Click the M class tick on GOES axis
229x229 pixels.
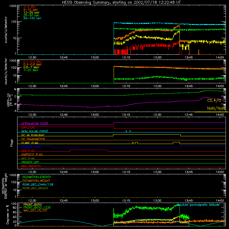[15, 89]
